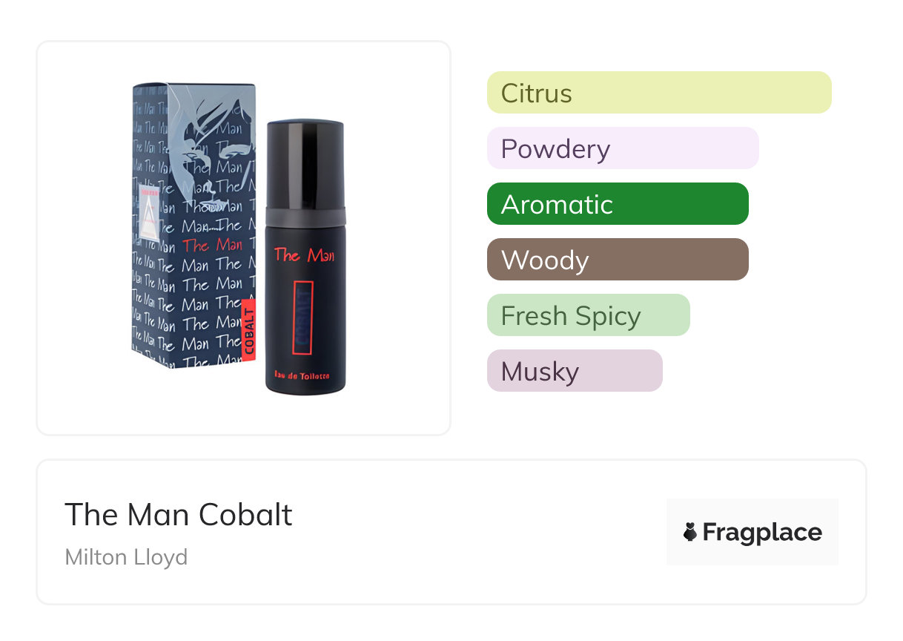
Task: Choose the Fresh Spicy accord bar
Action: (588, 315)
